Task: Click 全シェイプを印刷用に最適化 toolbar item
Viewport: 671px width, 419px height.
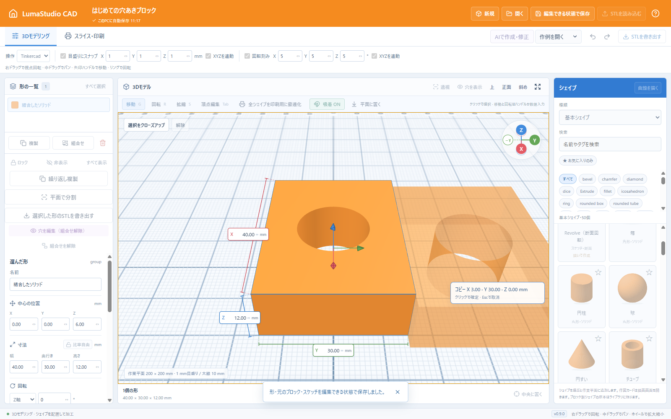Action: coord(270,104)
